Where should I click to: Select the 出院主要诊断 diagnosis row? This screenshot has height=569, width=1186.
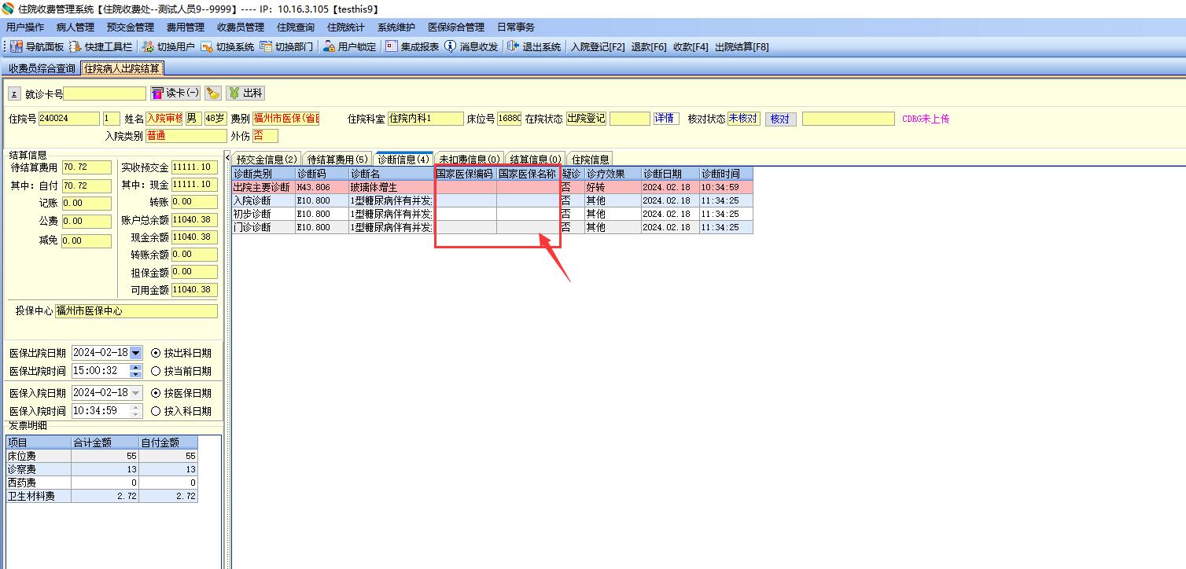pyautogui.click(x=492, y=188)
